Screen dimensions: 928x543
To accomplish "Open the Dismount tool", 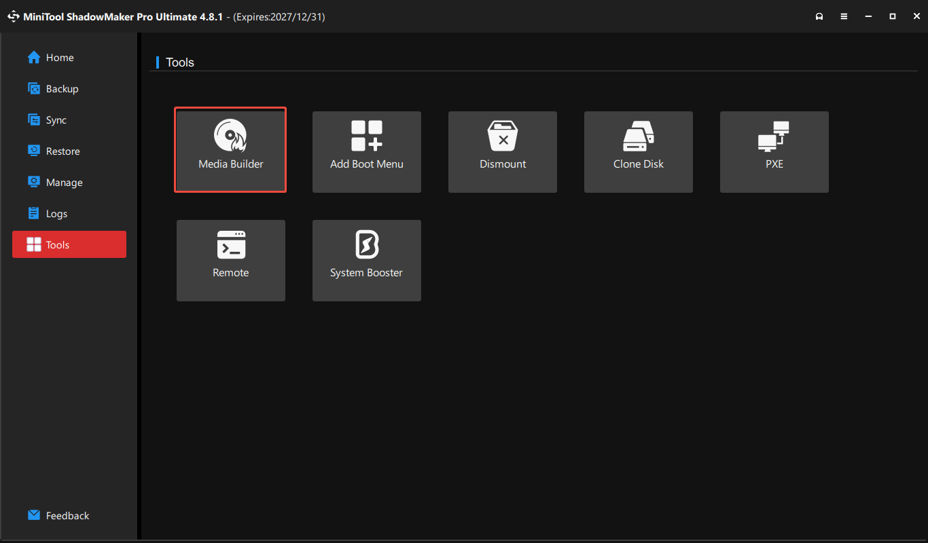I will point(503,151).
